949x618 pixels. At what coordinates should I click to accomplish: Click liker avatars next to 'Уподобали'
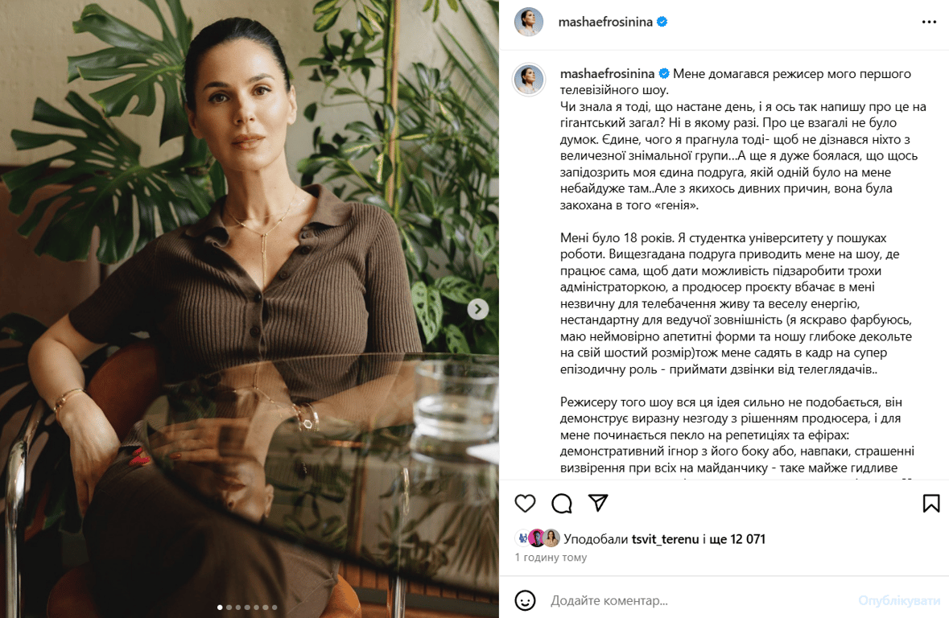(538, 538)
